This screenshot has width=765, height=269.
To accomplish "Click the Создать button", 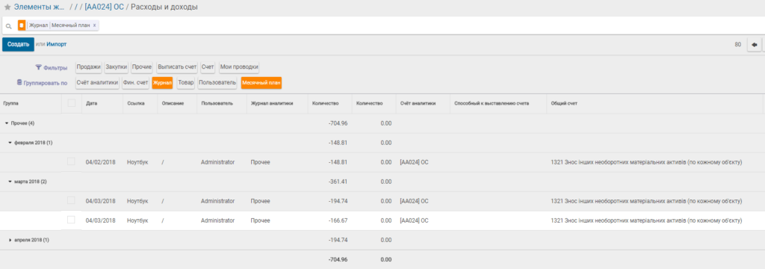I will pos(19,44).
